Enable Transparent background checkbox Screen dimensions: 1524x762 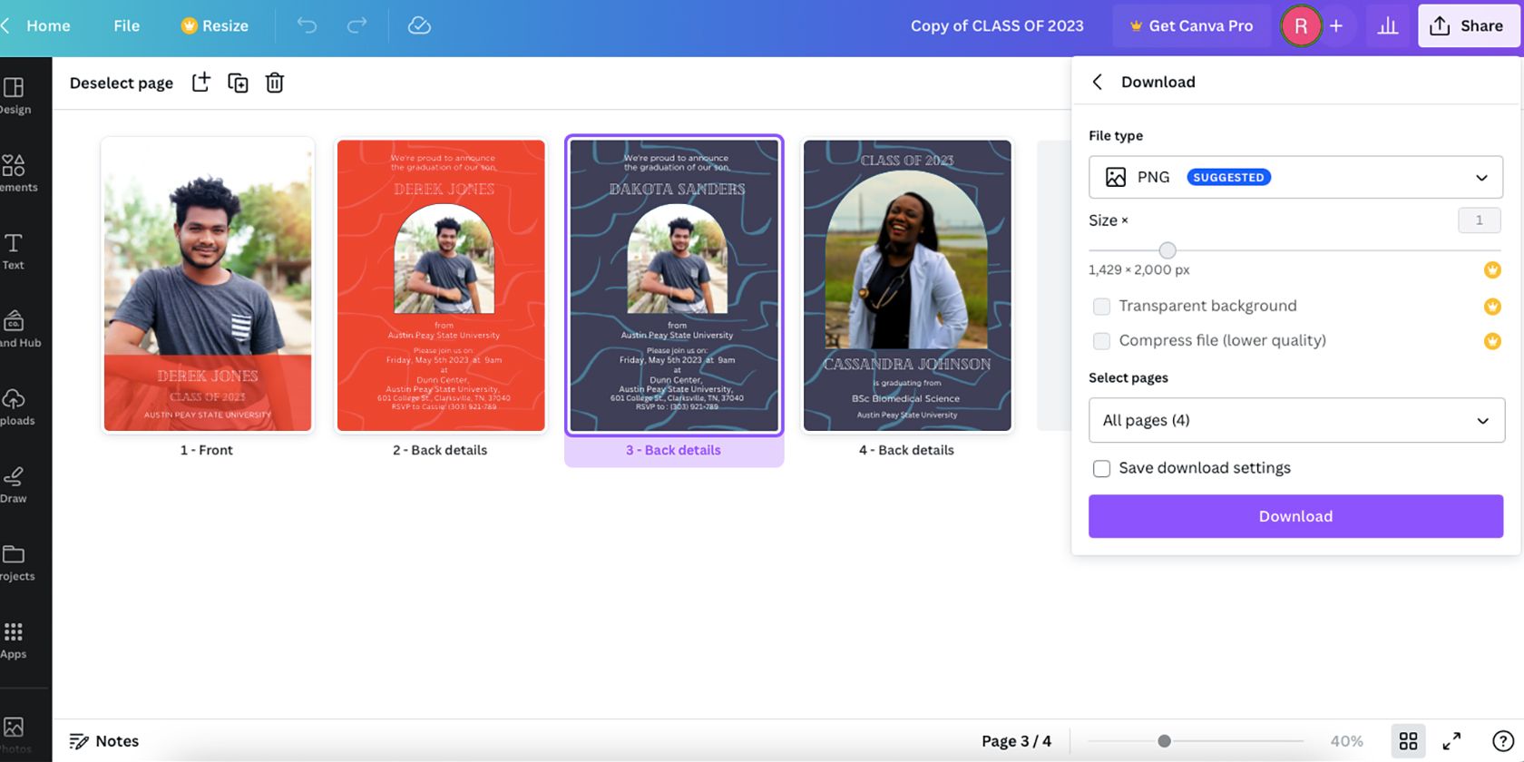(x=1101, y=307)
